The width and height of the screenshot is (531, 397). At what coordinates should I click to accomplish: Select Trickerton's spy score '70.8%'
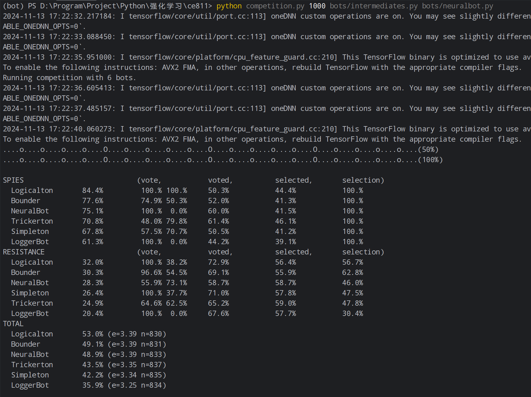[93, 221]
